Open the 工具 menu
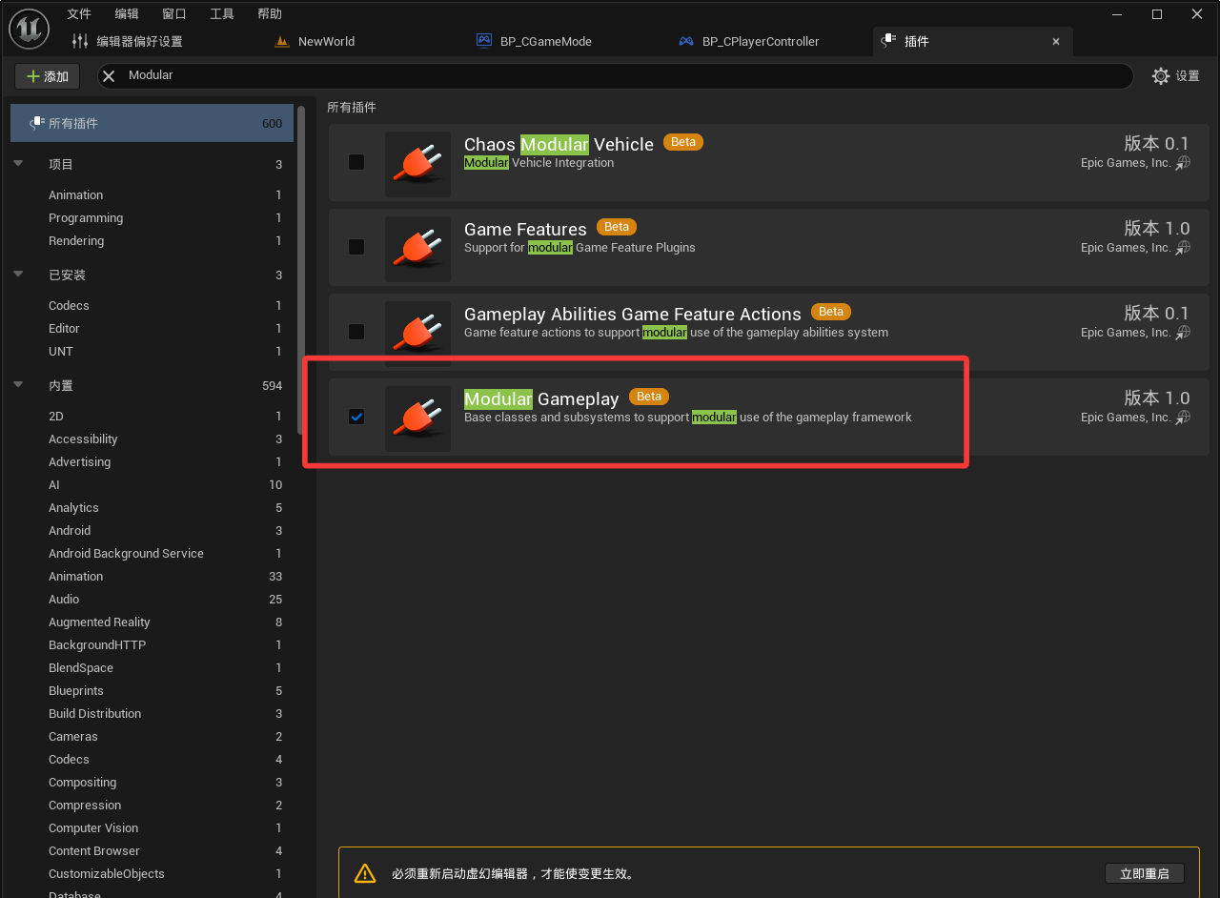The width and height of the screenshot is (1220, 898). (x=222, y=13)
